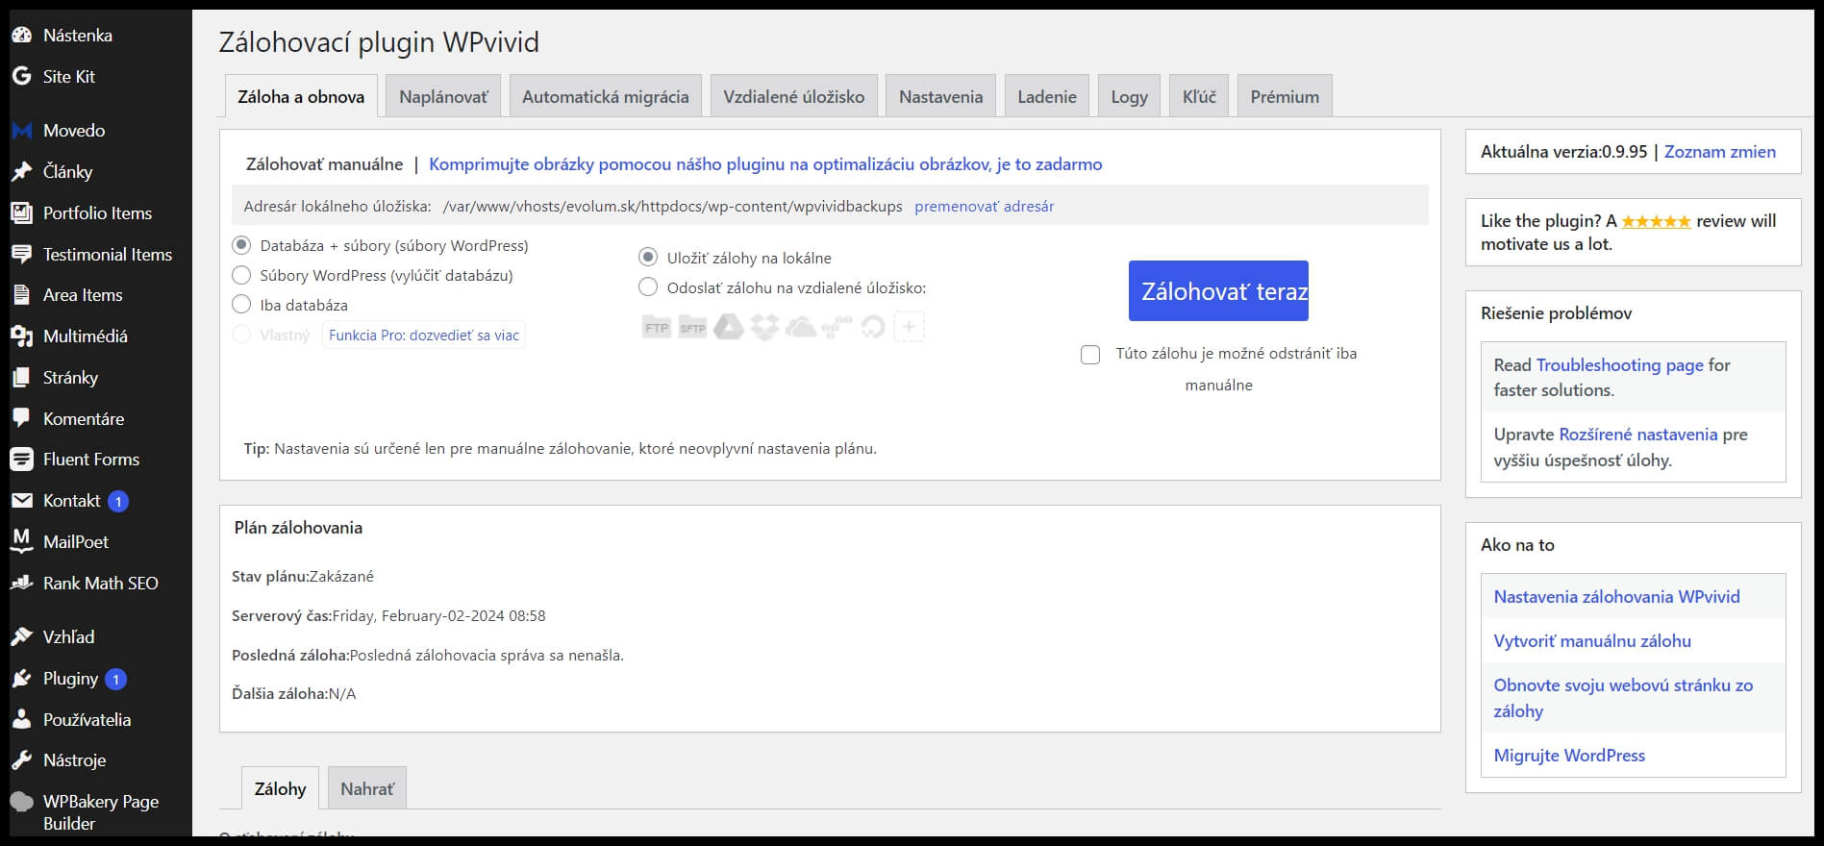Select "Databáza + súbory" backup option
This screenshot has width=1824, height=846.
pos(241,246)
